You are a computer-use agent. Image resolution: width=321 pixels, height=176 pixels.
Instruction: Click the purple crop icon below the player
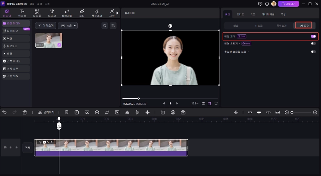point(209,104)
